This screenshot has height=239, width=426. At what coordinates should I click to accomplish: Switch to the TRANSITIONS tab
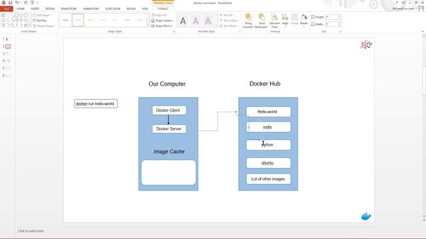click(x=69, y=9)
